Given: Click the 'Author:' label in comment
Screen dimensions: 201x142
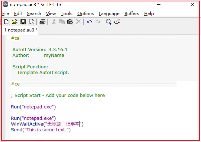Looking at the screenshot, I should pos(21,56).
